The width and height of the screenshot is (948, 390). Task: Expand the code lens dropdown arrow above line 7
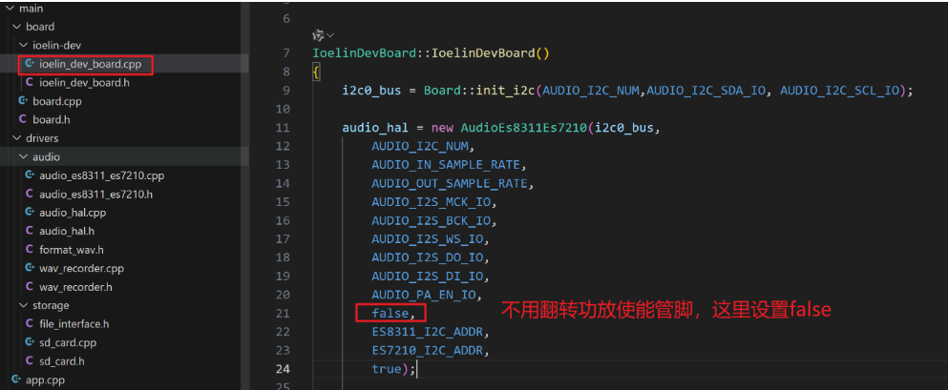(330, 36)
